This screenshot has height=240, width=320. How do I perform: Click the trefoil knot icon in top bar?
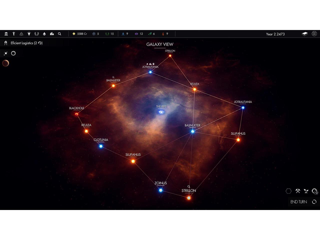(21, 34)
